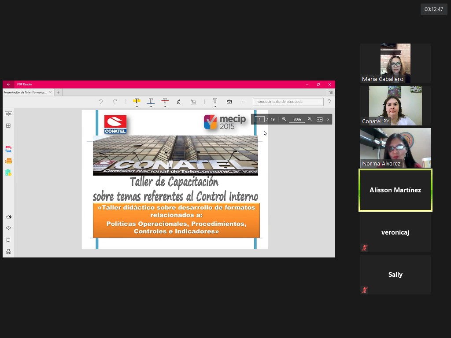Screen dimensions: 451x338
Task: Open the toolbox briefcase icon
Action: point(229,102)
